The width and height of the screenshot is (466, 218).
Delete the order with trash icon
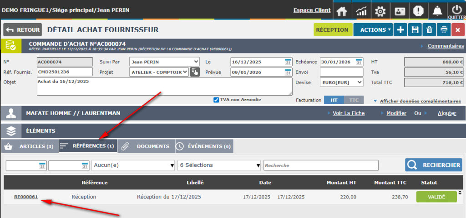tap(429, 30)
